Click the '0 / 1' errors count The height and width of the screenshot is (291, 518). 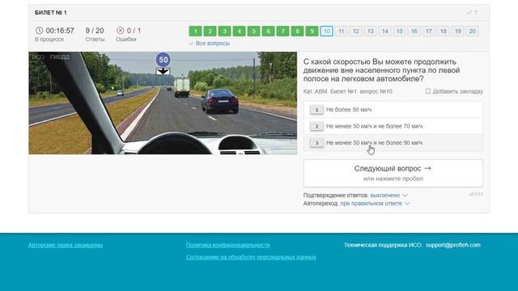coord(134,31)
